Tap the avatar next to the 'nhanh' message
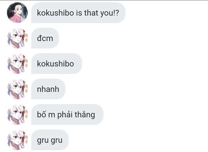 point(17,89)
